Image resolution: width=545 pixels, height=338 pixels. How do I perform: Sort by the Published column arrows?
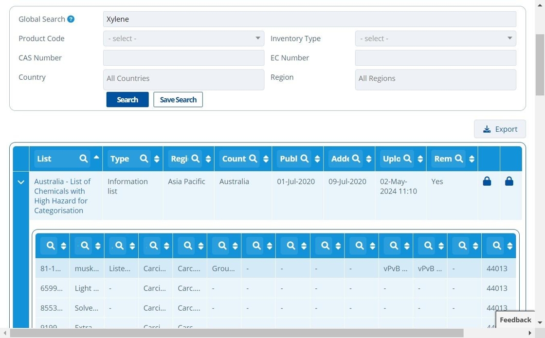tap(317, 159)
